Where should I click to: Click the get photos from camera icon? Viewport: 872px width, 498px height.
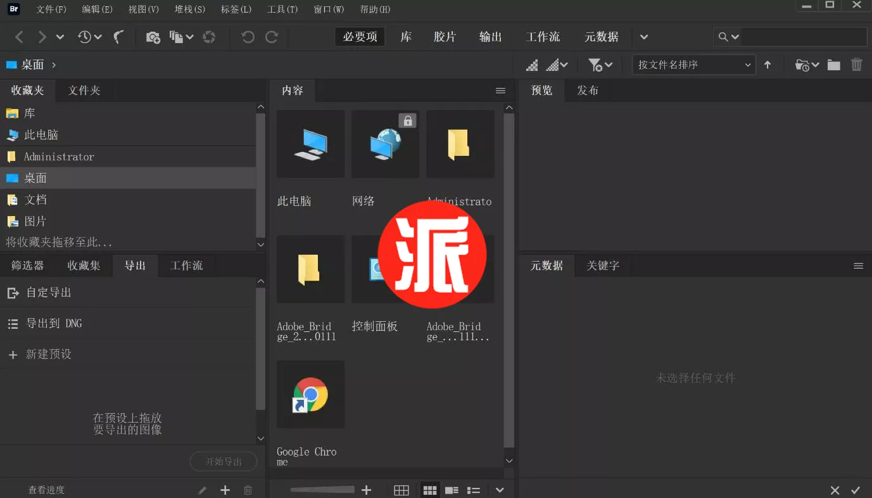153,37
